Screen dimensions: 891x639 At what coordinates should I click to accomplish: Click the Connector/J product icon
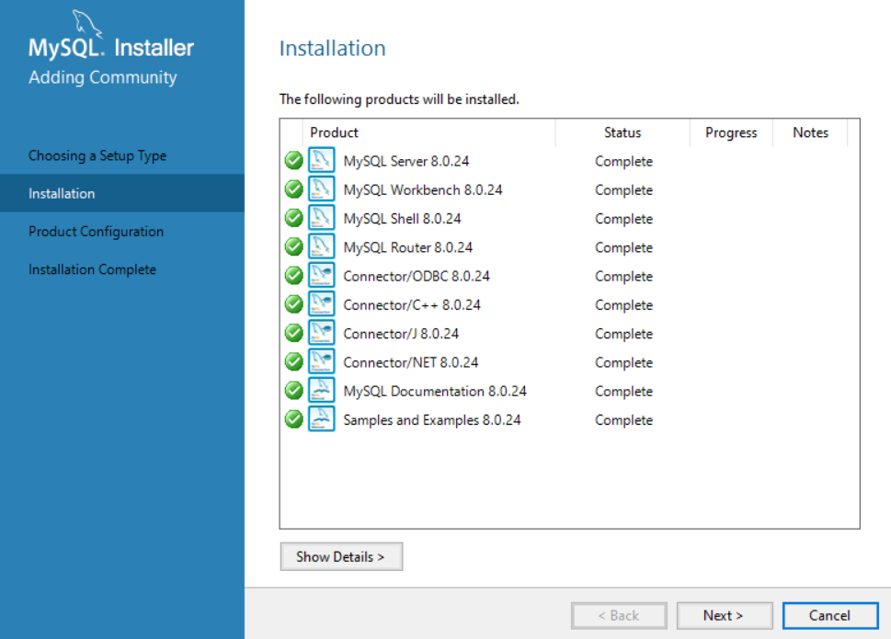click(x=321, y=332)
